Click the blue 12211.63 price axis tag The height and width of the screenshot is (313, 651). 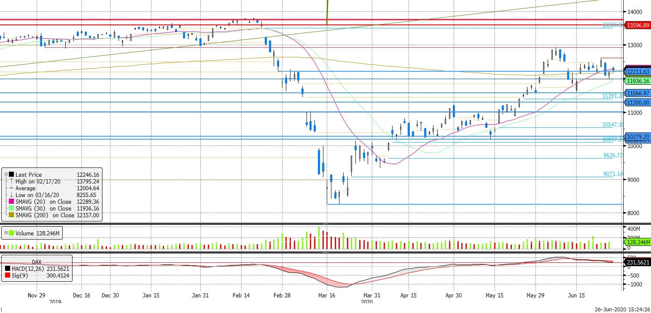(638, 72)
